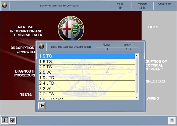Click the empty Chassis N° field
Image resolution: width=177 pixels, height=126 pixels.
click(165, 8)
